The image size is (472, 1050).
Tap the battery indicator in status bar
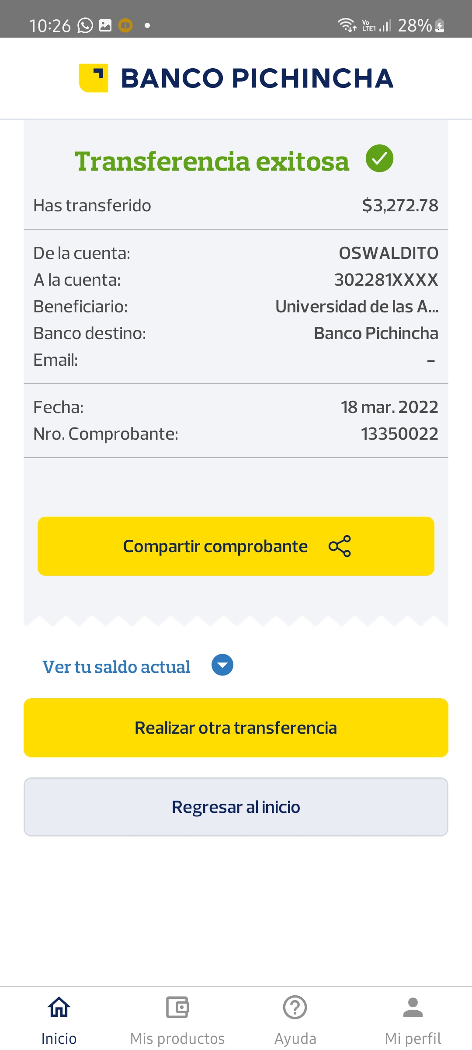(x=440, y=25)
